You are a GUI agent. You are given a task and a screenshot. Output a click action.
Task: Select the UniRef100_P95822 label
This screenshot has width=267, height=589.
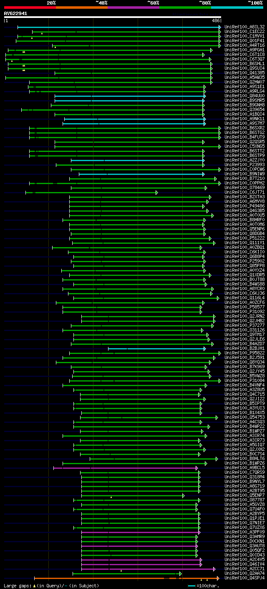tap(244, 353)
